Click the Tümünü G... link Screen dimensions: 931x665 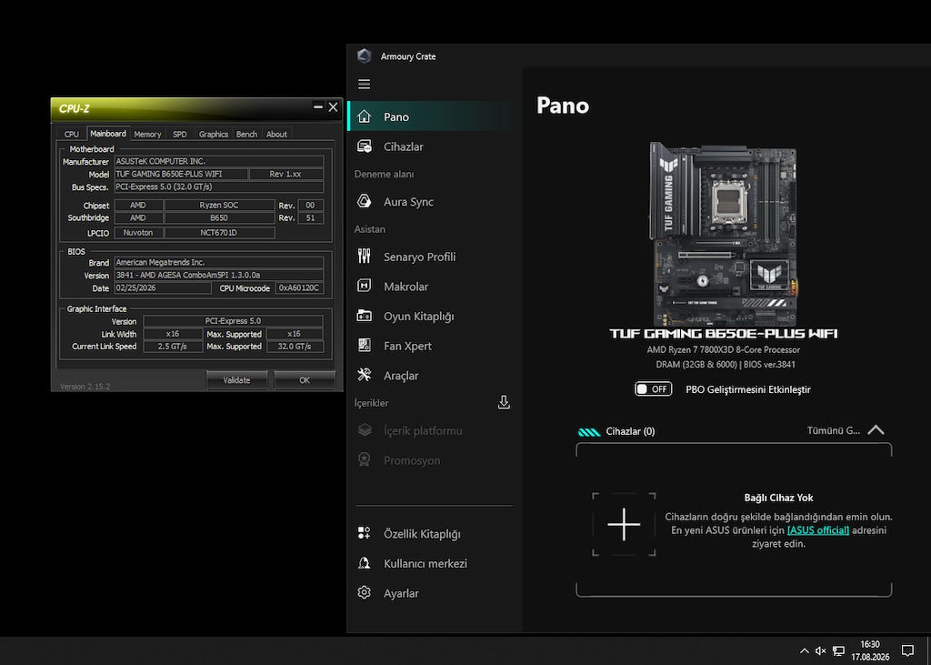833,430
